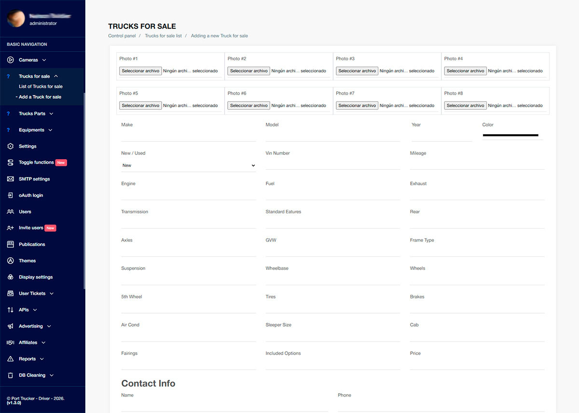Viewport: 579px width, 413px height.
Task: Click the SMTP settings envelope icon
Action: click(x=10, y=179)
